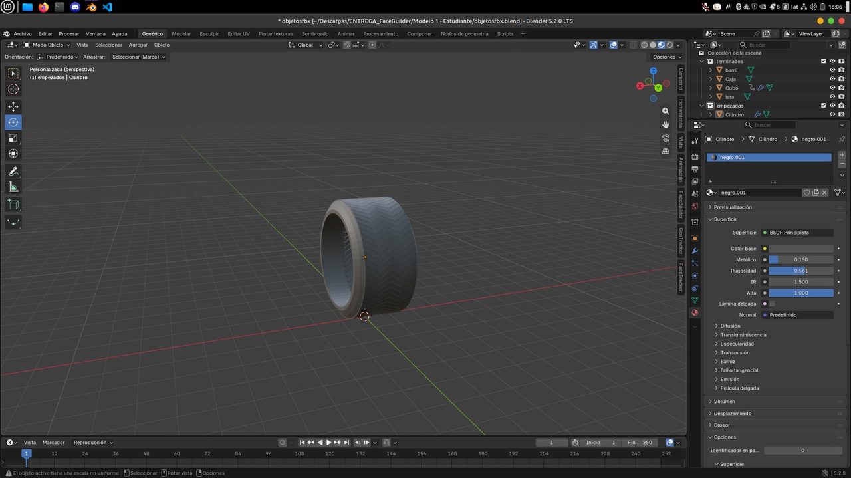Select the Rotate tool

click(x=13, y=122)
